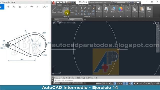Toggle polar tracking in status bar
Viewport: 160px width, 90px height.
click(x=115, y=83)
